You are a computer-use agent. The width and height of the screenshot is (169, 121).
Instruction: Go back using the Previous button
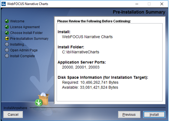(x=129, y=114)
